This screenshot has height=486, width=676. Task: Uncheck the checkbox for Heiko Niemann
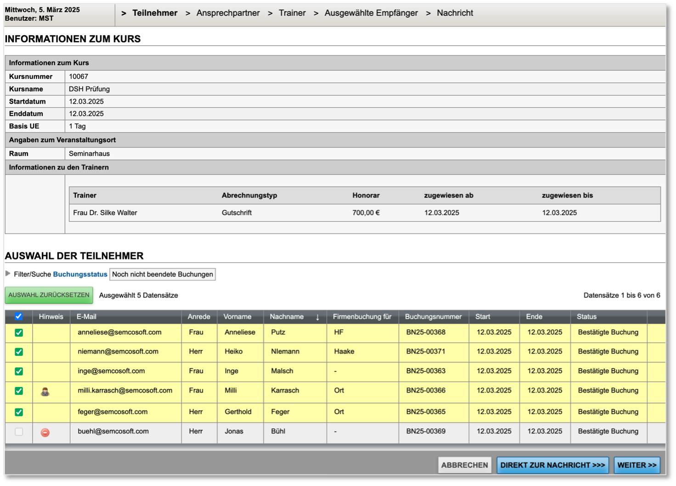pos(19,352)
